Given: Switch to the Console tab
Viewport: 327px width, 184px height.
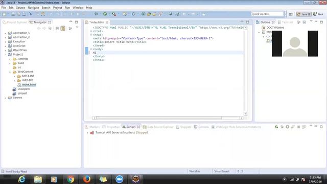Looking at the screenshot, I should pyautogui.click(x=201, y=127).
